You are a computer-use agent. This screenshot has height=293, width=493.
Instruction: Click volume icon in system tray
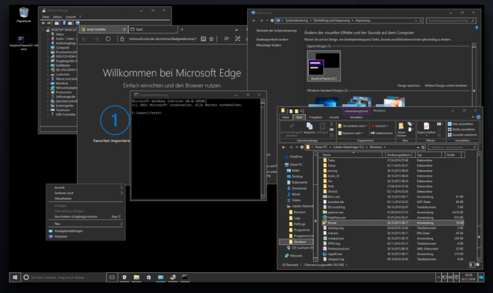click(x=450, y=277)
